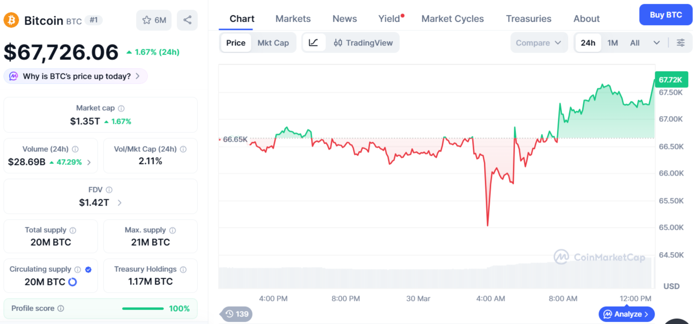Screen dimensions: 693x324
Task: Toggle Mkt Cap chart view
Action: pyautogui.click(x=273, y=43)
